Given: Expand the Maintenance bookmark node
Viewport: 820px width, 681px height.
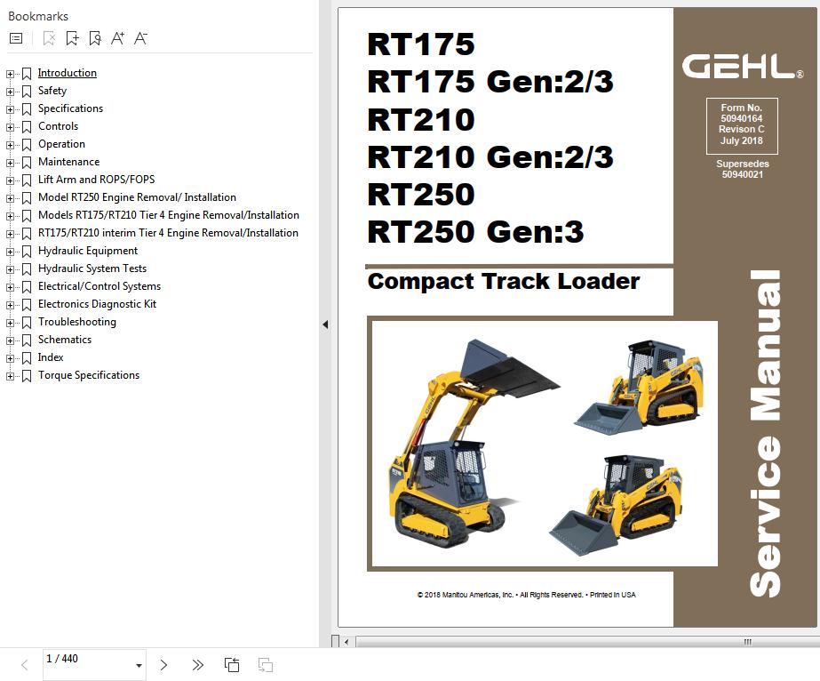Looking at the screenshot, I should click(x=10, y=163).
